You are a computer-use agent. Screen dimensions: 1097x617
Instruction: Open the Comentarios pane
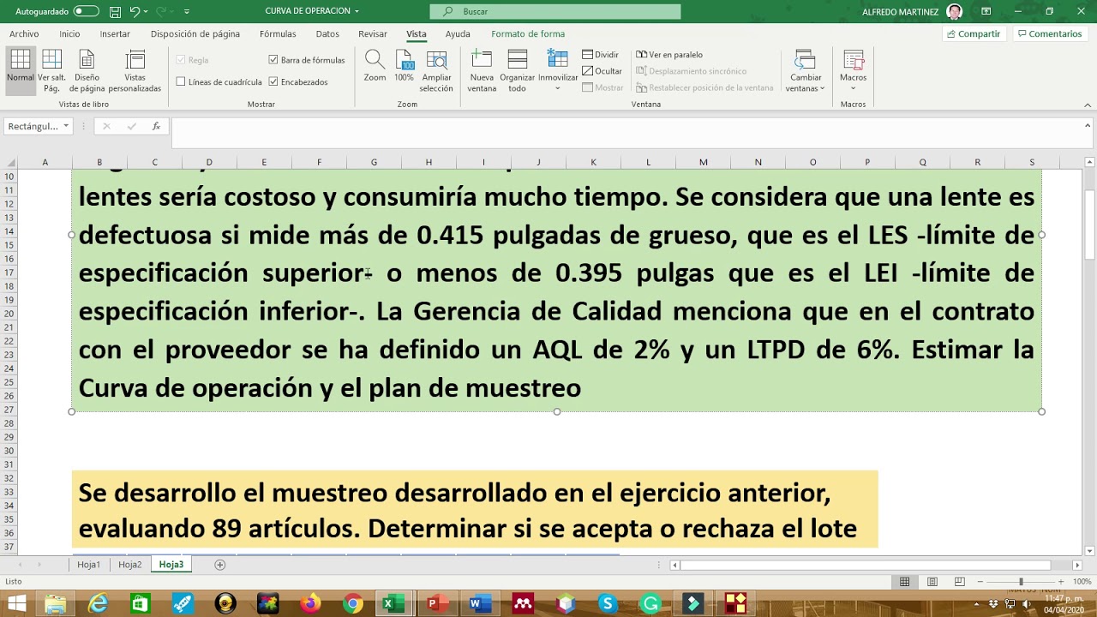click(1050, 34)
